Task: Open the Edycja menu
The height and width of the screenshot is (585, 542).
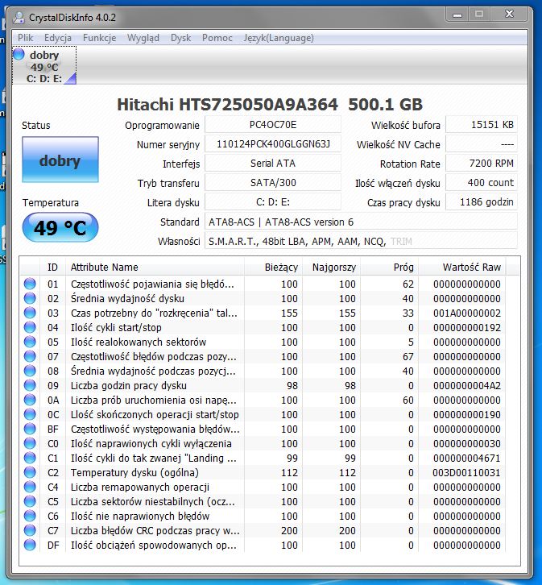Action: point(58,38)
